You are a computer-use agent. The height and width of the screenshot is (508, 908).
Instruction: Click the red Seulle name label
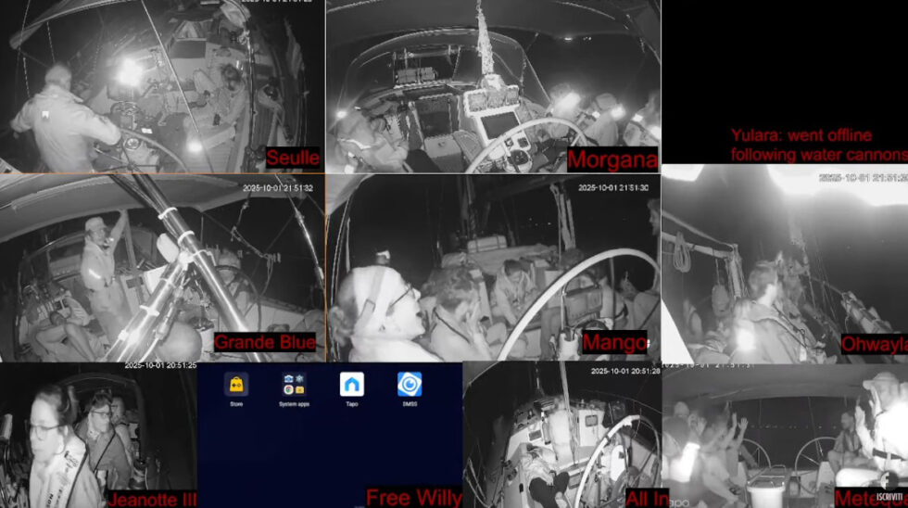[x=293, y=158]
